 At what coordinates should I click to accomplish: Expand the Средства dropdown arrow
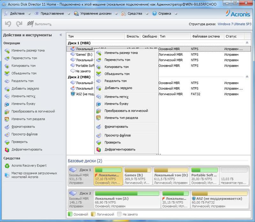[147, 14]
